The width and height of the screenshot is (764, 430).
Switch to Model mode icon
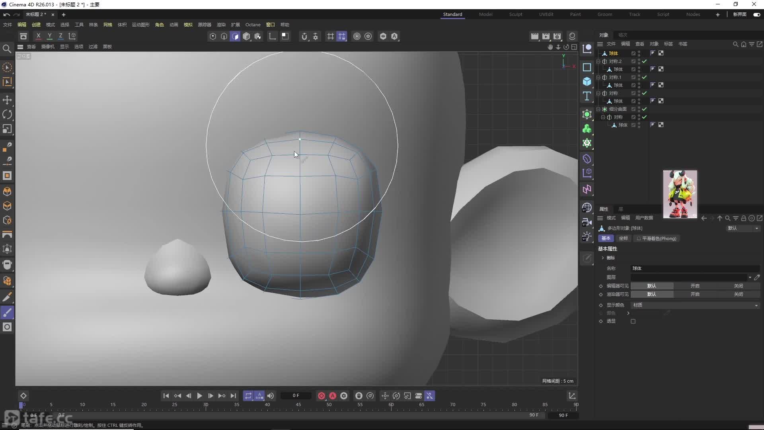coord(246,37)
